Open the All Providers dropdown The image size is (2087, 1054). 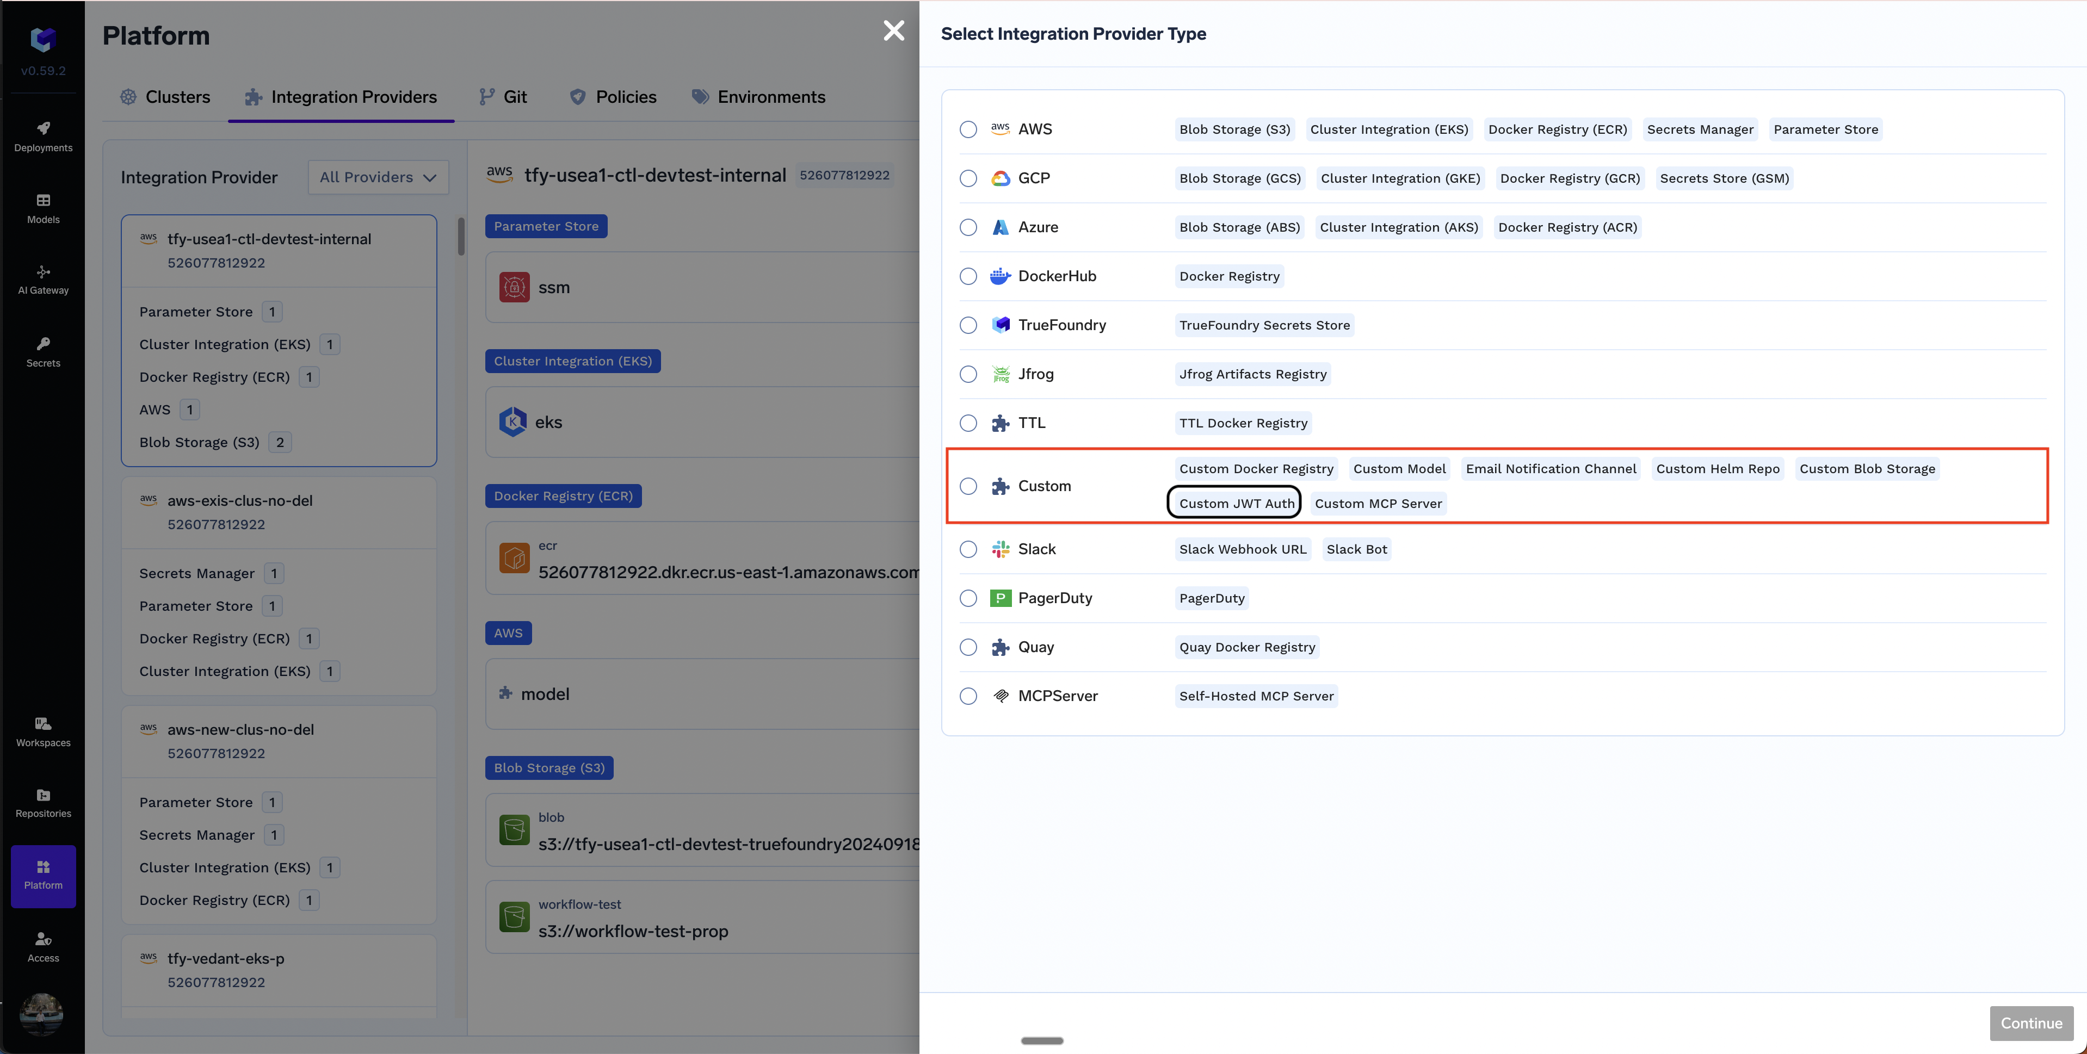(x=378, y=177)
